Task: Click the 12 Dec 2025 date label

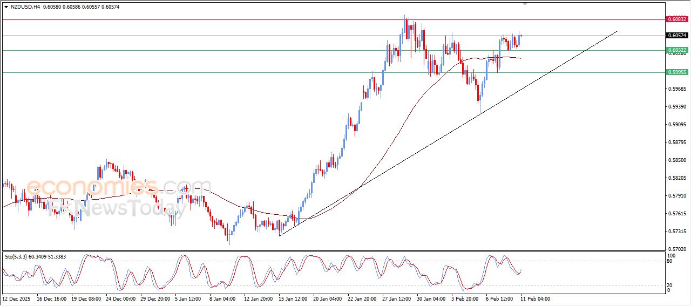Action: click(17, 298)
